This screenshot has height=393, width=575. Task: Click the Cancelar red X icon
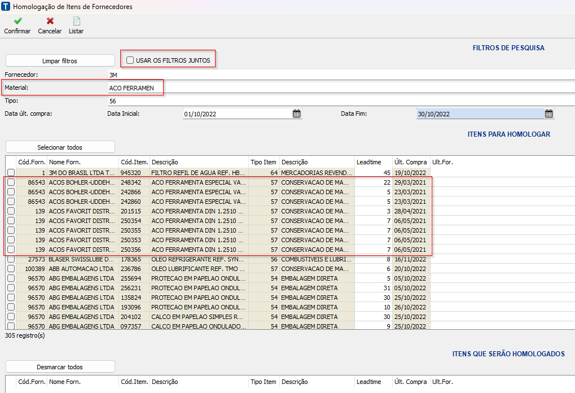[x=50, y=21]
